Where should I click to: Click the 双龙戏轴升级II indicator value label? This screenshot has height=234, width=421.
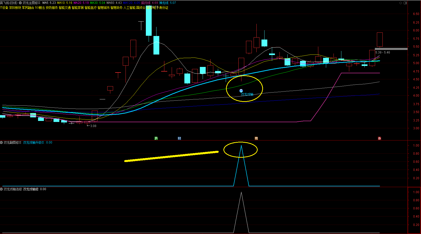(38, 142)
